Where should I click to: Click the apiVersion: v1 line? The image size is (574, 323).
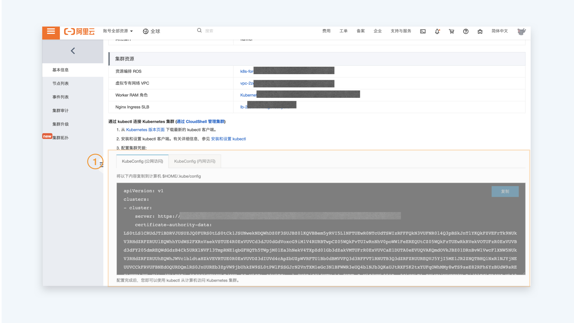143,191
